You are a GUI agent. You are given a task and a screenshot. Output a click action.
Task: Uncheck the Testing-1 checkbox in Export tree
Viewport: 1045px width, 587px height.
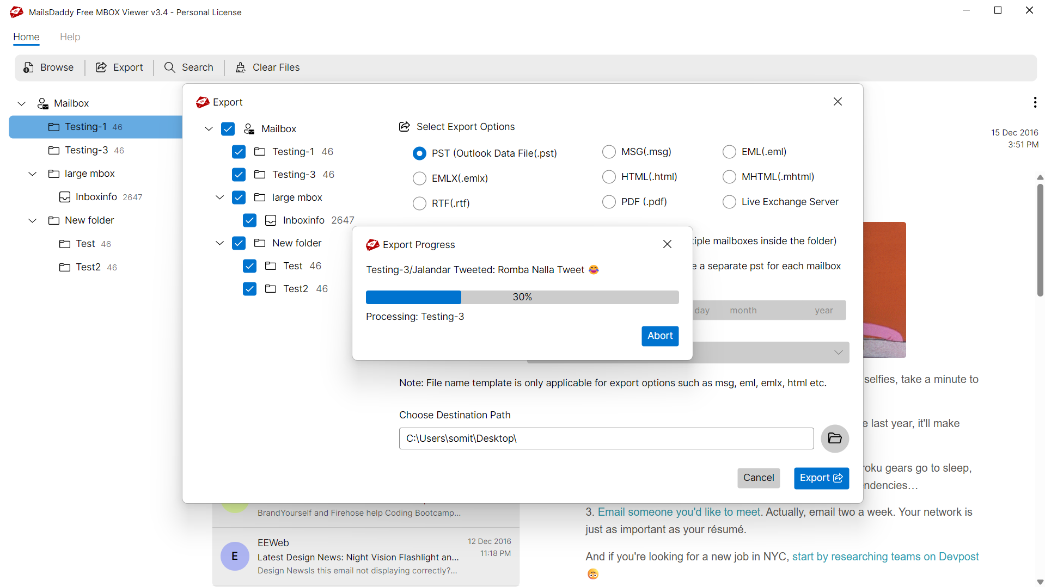239,152
